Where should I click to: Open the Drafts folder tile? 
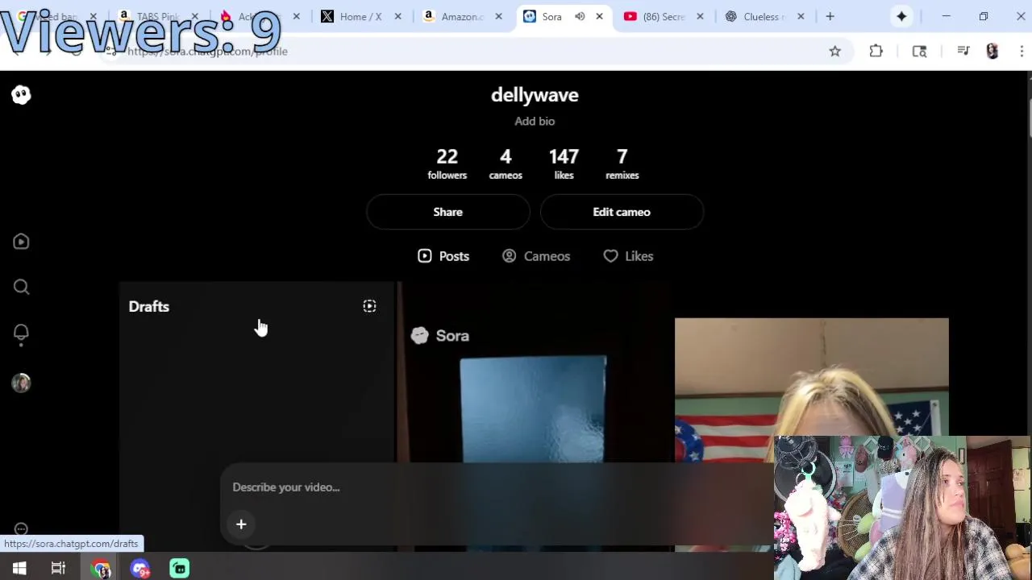click(x=257, y=416)
